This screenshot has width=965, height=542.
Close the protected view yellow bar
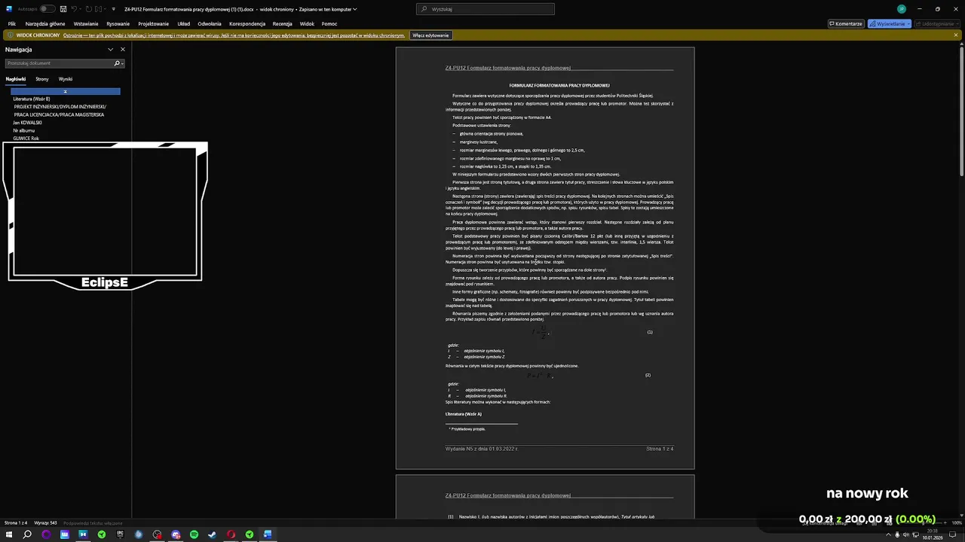tap(956, 35)
